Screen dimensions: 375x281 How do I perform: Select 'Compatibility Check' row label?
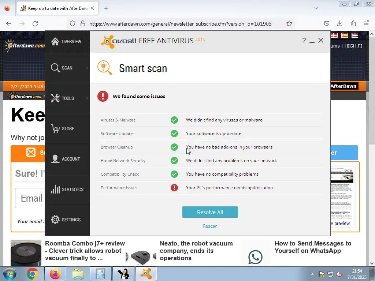coord(120,174)
